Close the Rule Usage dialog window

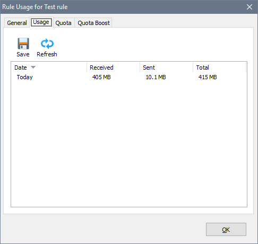(250, 7)
